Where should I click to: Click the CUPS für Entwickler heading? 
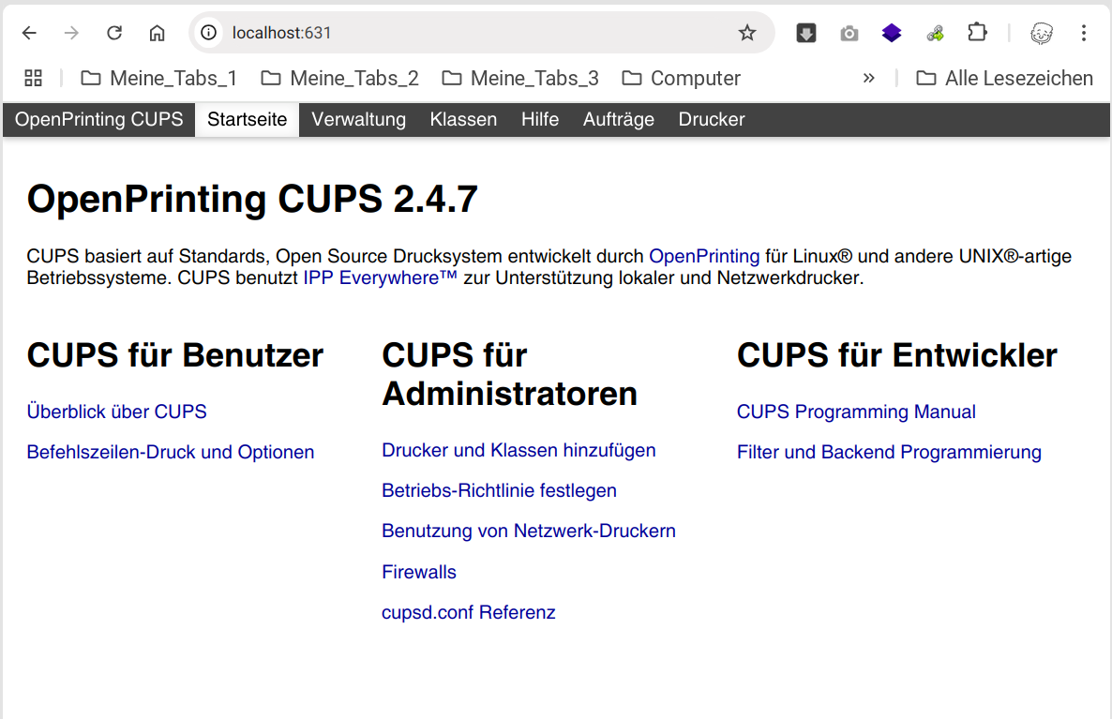pyautogui.click(x=897, y=355)
